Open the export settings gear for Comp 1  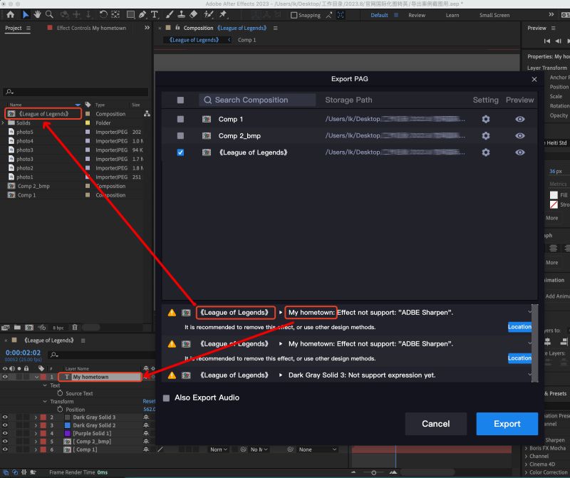click(x=485, y=118)
